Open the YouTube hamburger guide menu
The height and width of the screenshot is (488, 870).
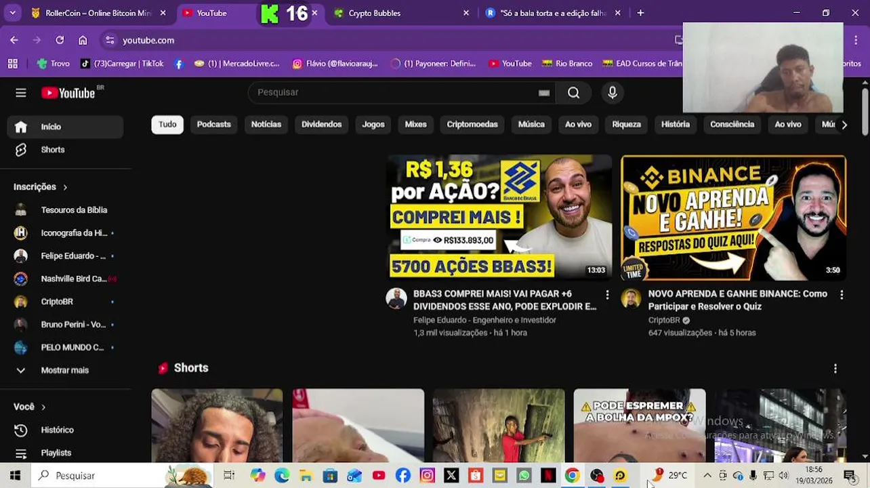click(21, 93)
